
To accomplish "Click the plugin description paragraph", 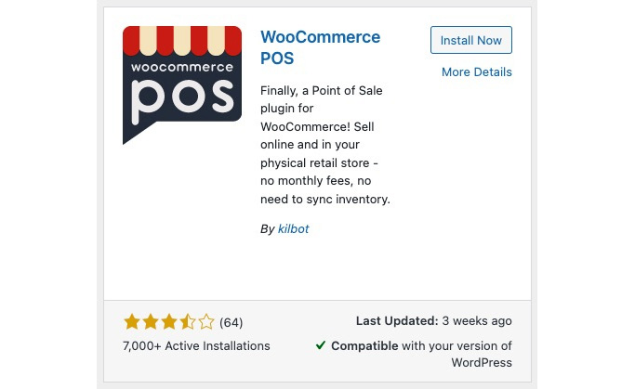I will (x=325, y=145).
